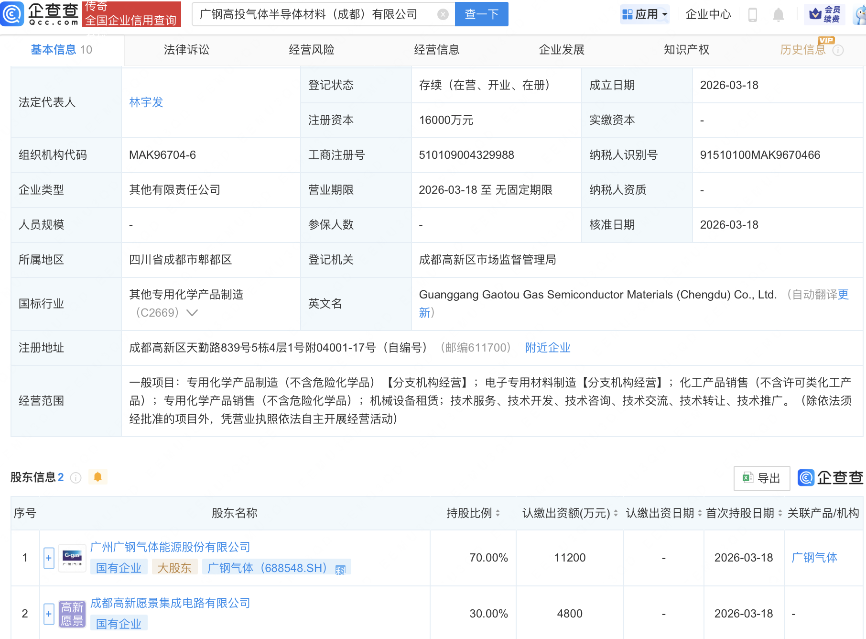Click the 林宇发 legal representative link
This screenshot has width=866, height=639.
146,102
